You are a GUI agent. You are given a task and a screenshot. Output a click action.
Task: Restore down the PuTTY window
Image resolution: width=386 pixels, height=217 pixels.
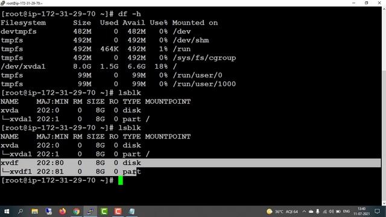coord(366,3)
